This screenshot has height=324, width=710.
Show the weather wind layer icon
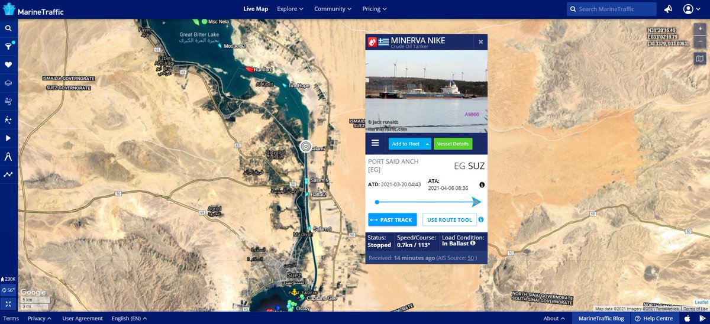(x=8, y=101)
